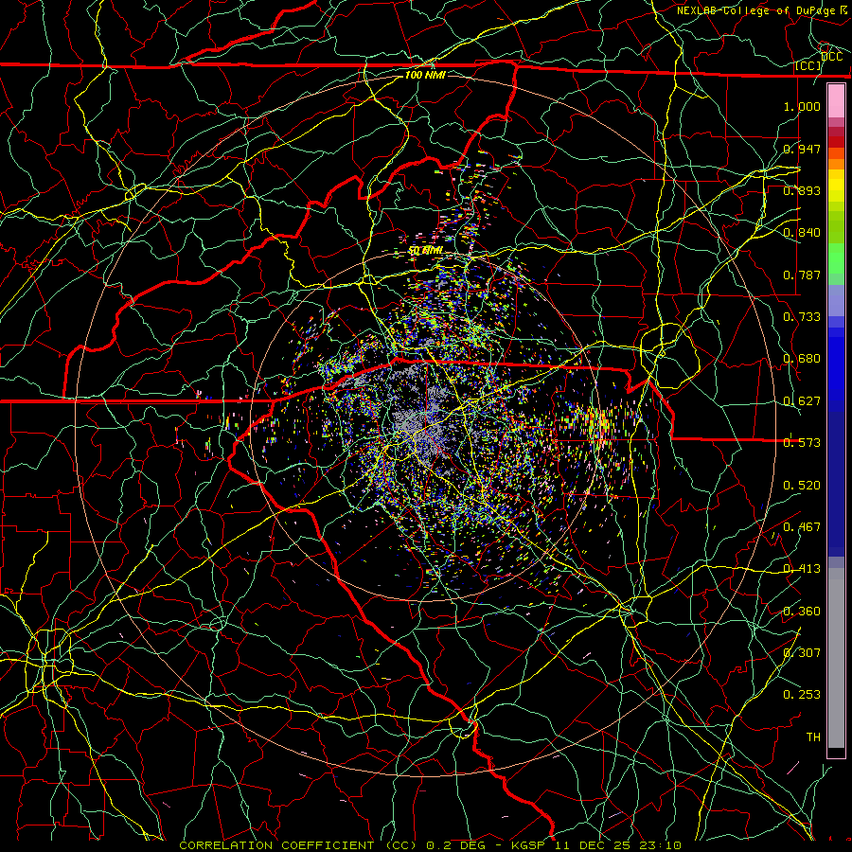
Task: Select the 0.467 scale value
Action: click(x=802, y=526)
